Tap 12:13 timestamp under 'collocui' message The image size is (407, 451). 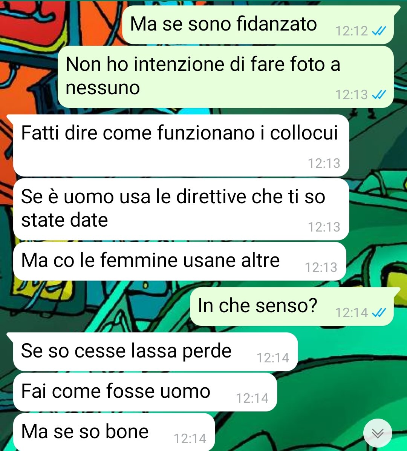click(324, 163)
